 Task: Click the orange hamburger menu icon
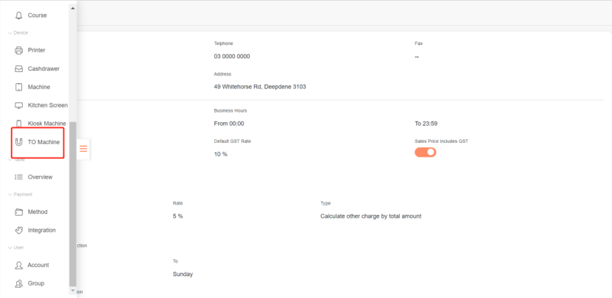click(x=83, y=149)
